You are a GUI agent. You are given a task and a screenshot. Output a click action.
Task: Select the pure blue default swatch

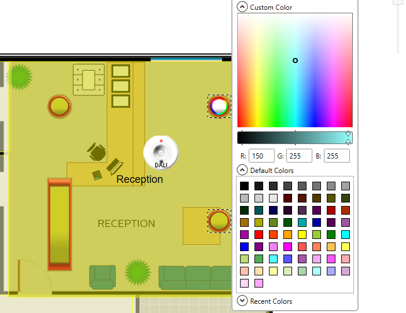[x=244, y=246]
